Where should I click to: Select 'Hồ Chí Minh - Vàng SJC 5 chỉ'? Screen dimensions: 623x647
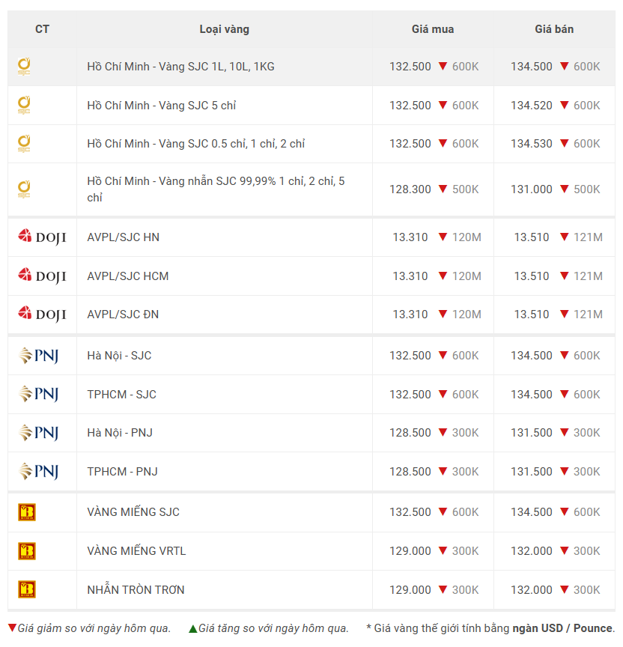[161, 106]
